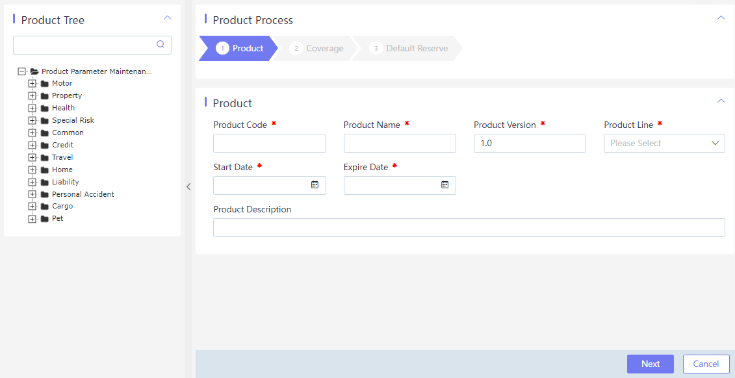
Task: Go to step 3 Default Reserve
Action: click(409, 48)
